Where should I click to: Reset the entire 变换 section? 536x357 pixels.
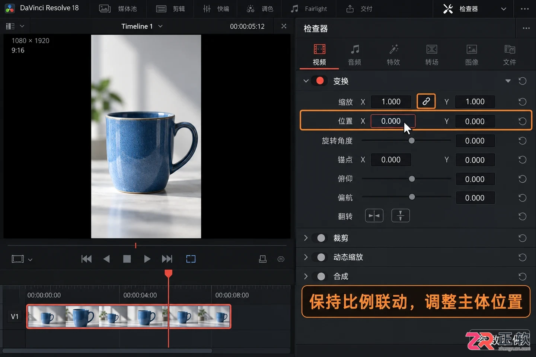coord(523,81)
